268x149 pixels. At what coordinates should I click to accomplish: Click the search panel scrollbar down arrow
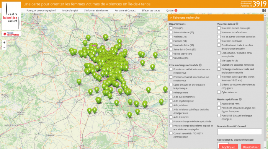click(x=265, y=147)
